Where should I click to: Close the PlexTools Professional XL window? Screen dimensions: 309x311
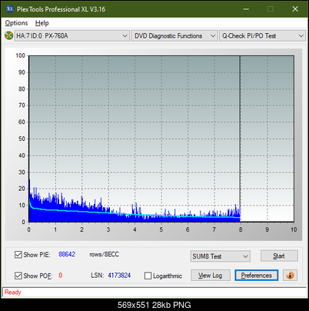pos(295,9)
